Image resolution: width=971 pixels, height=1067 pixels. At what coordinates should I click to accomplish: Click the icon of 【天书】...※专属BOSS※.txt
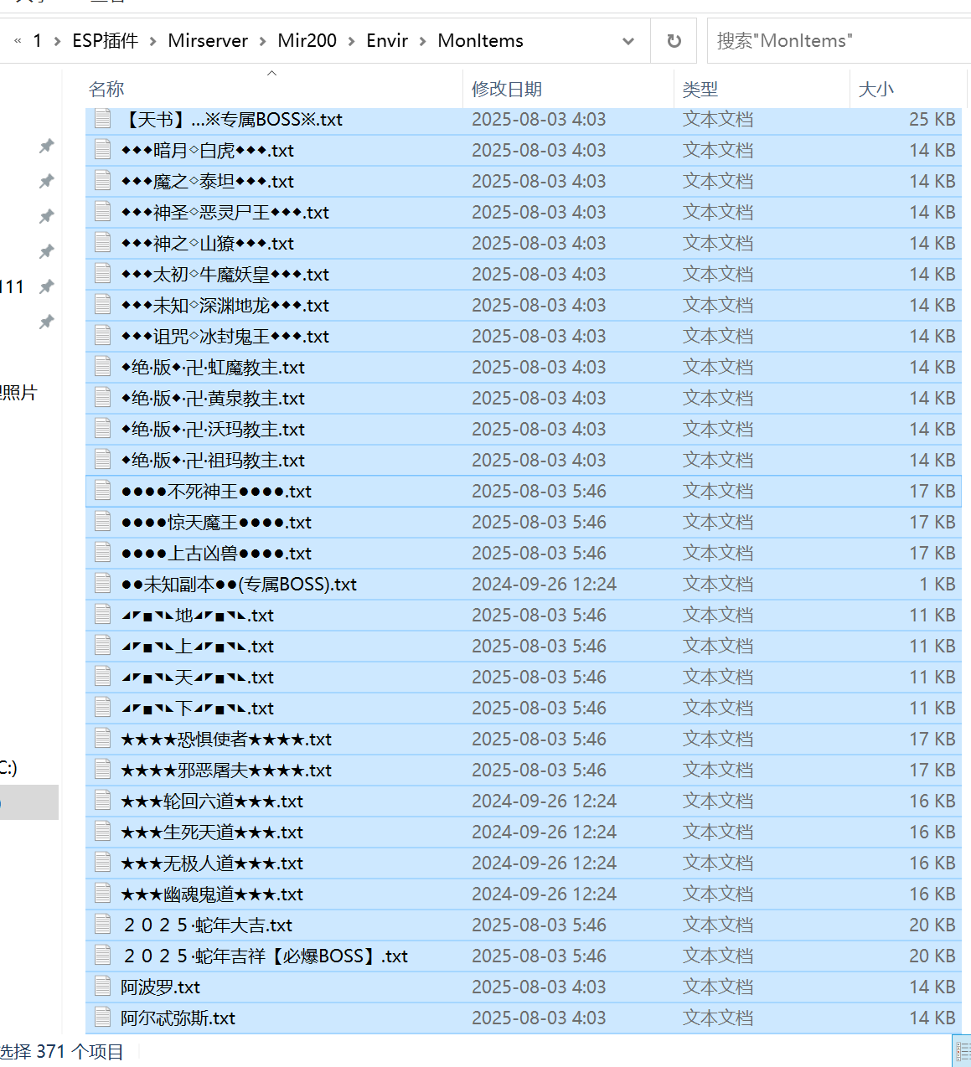pos(103,118)
